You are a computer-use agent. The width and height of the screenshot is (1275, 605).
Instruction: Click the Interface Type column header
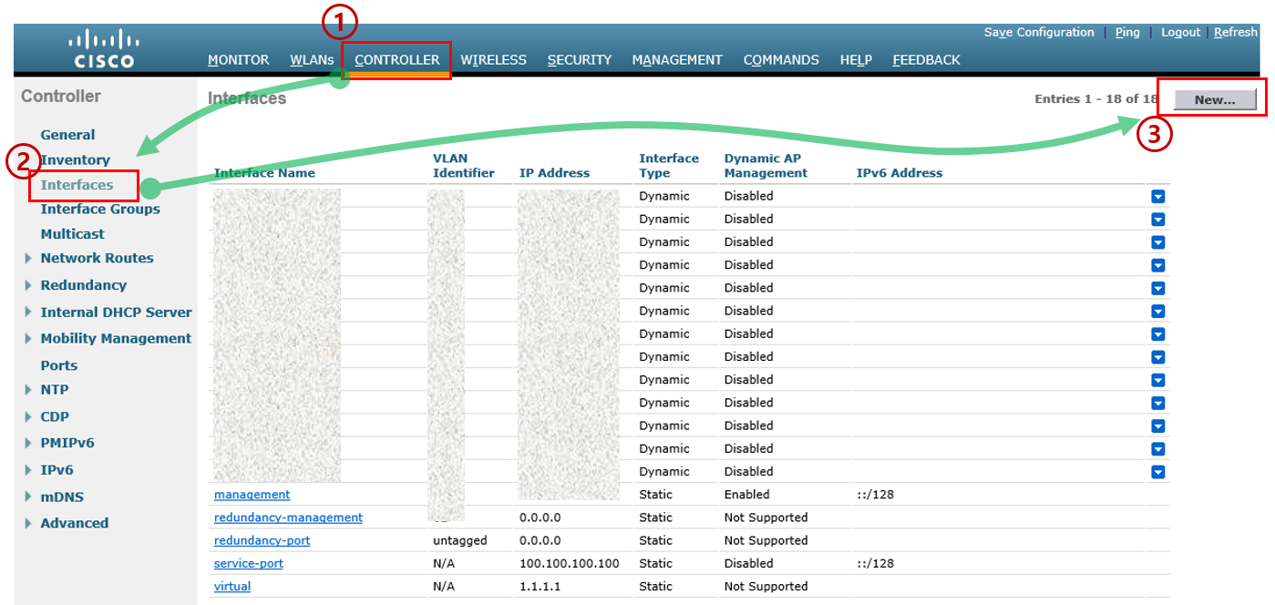click(669, 166)
